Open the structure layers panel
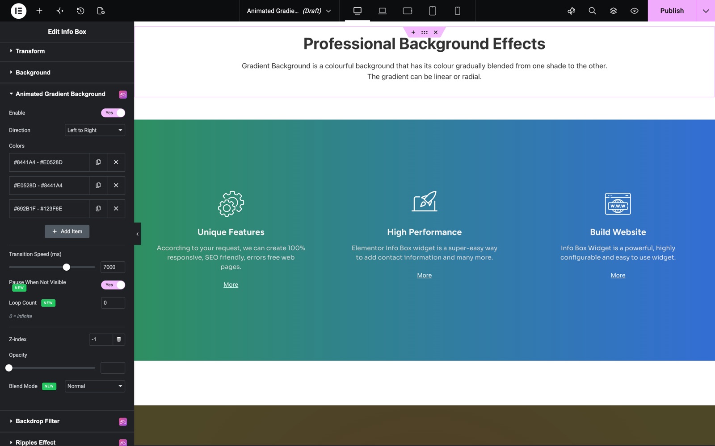This screenshot has width=715, height=446. pyautogui.click(x=613, y=11)
